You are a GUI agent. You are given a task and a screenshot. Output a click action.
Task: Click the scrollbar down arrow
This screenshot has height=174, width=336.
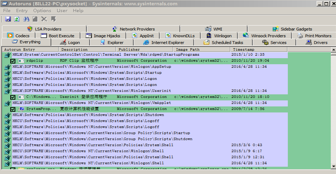333,166
